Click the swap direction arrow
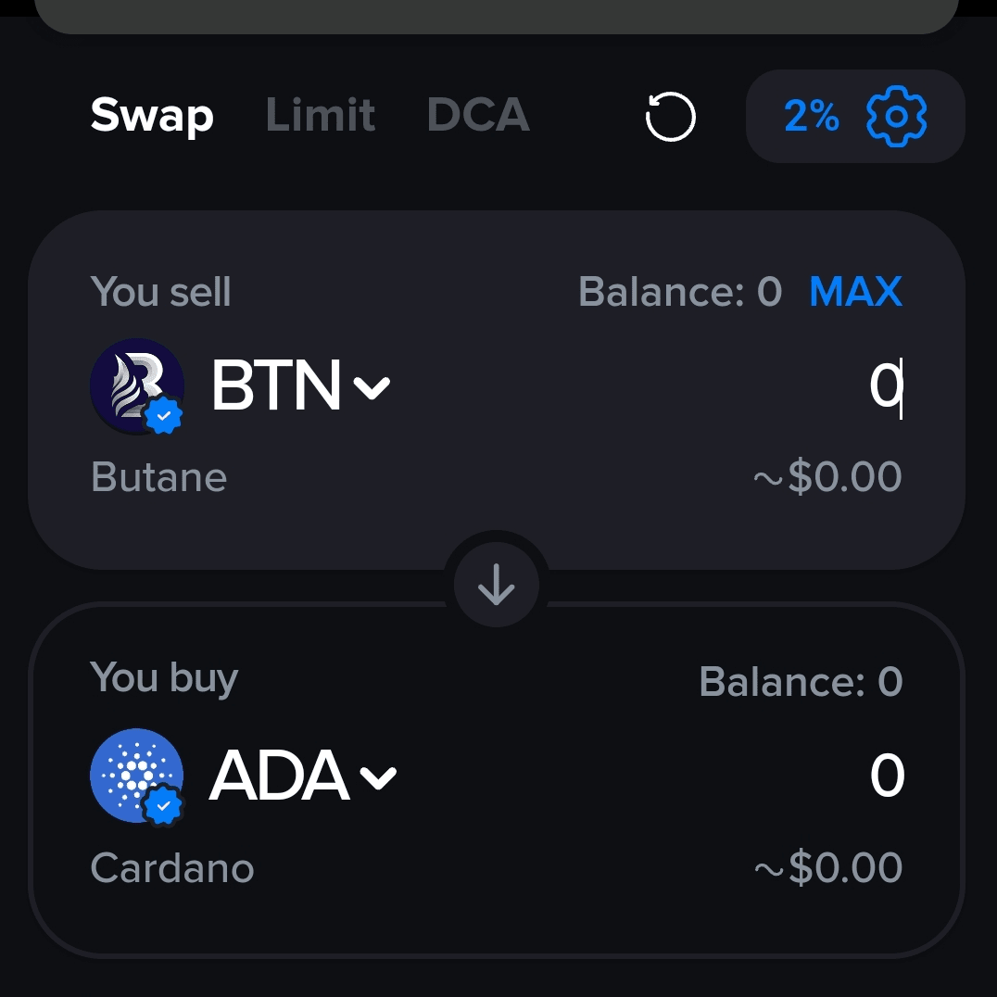The image size is (997, 997). 498,584
